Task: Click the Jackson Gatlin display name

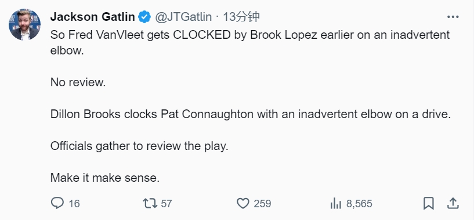Action: (92, 17)
